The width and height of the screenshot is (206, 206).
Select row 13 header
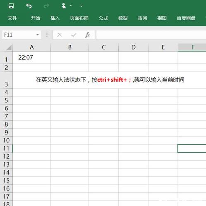tap(6, 164)
